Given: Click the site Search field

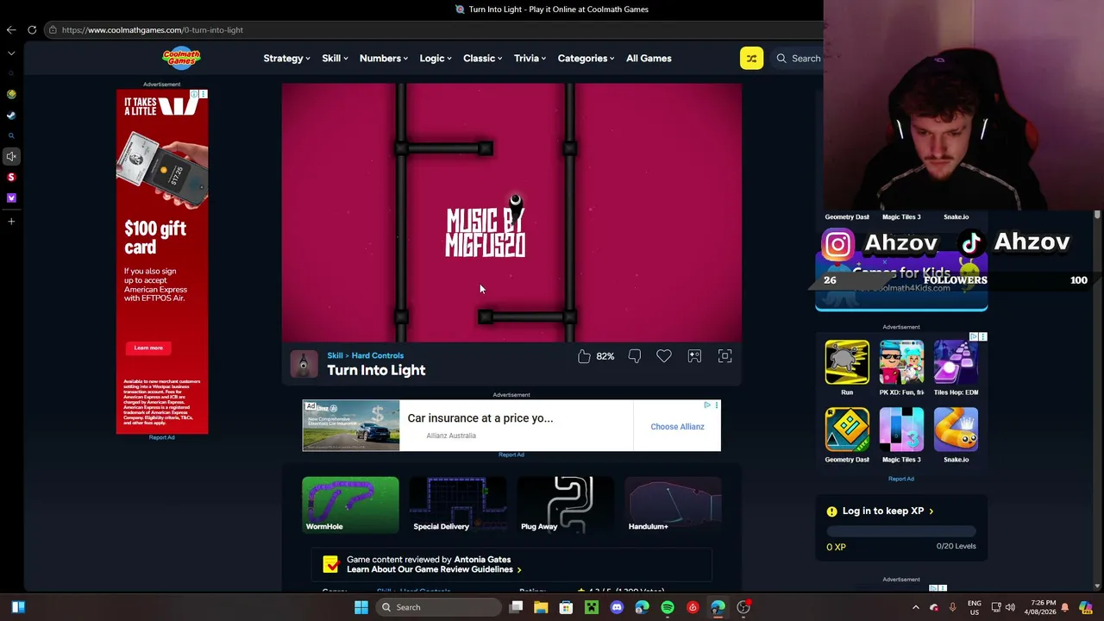Looking at the screenshot, I should coord(799,59).
